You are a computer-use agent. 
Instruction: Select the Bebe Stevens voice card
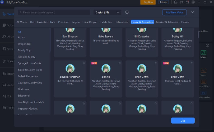click(x=106, y=42)
